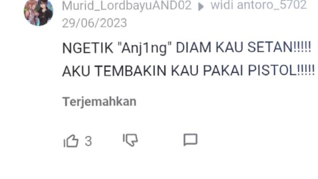Open replies using the speech bubble icon
The width and height of the screenshot is (318, 179).
pos(190,140)
